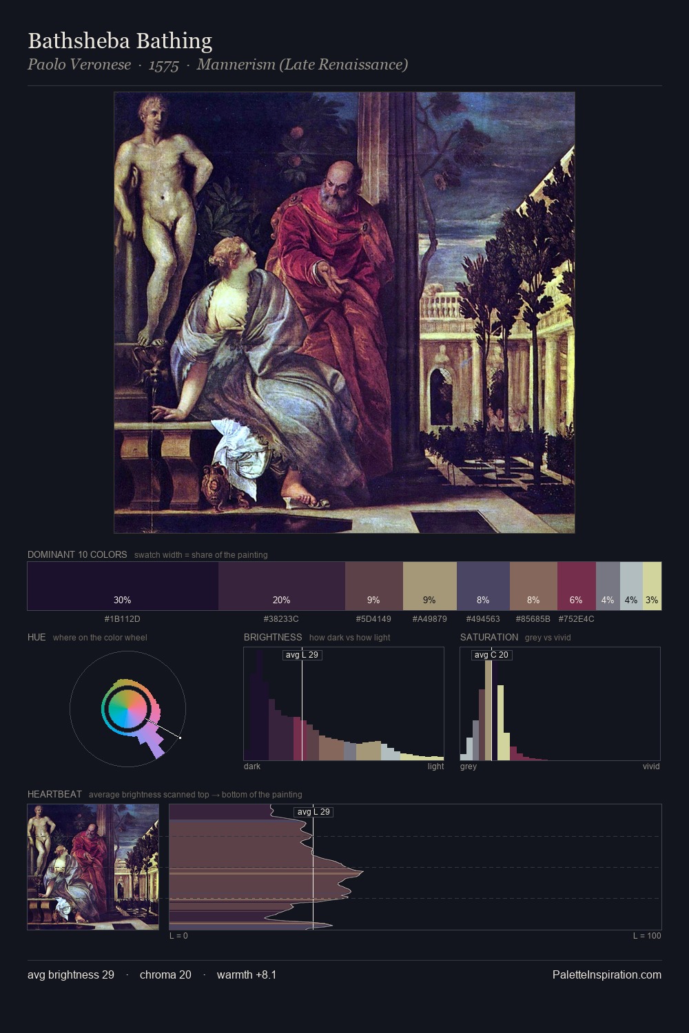
Task: Click 'Mannerism (Late Renaissance)' style text
Action: pyautogui.click(x=302, y=65)
